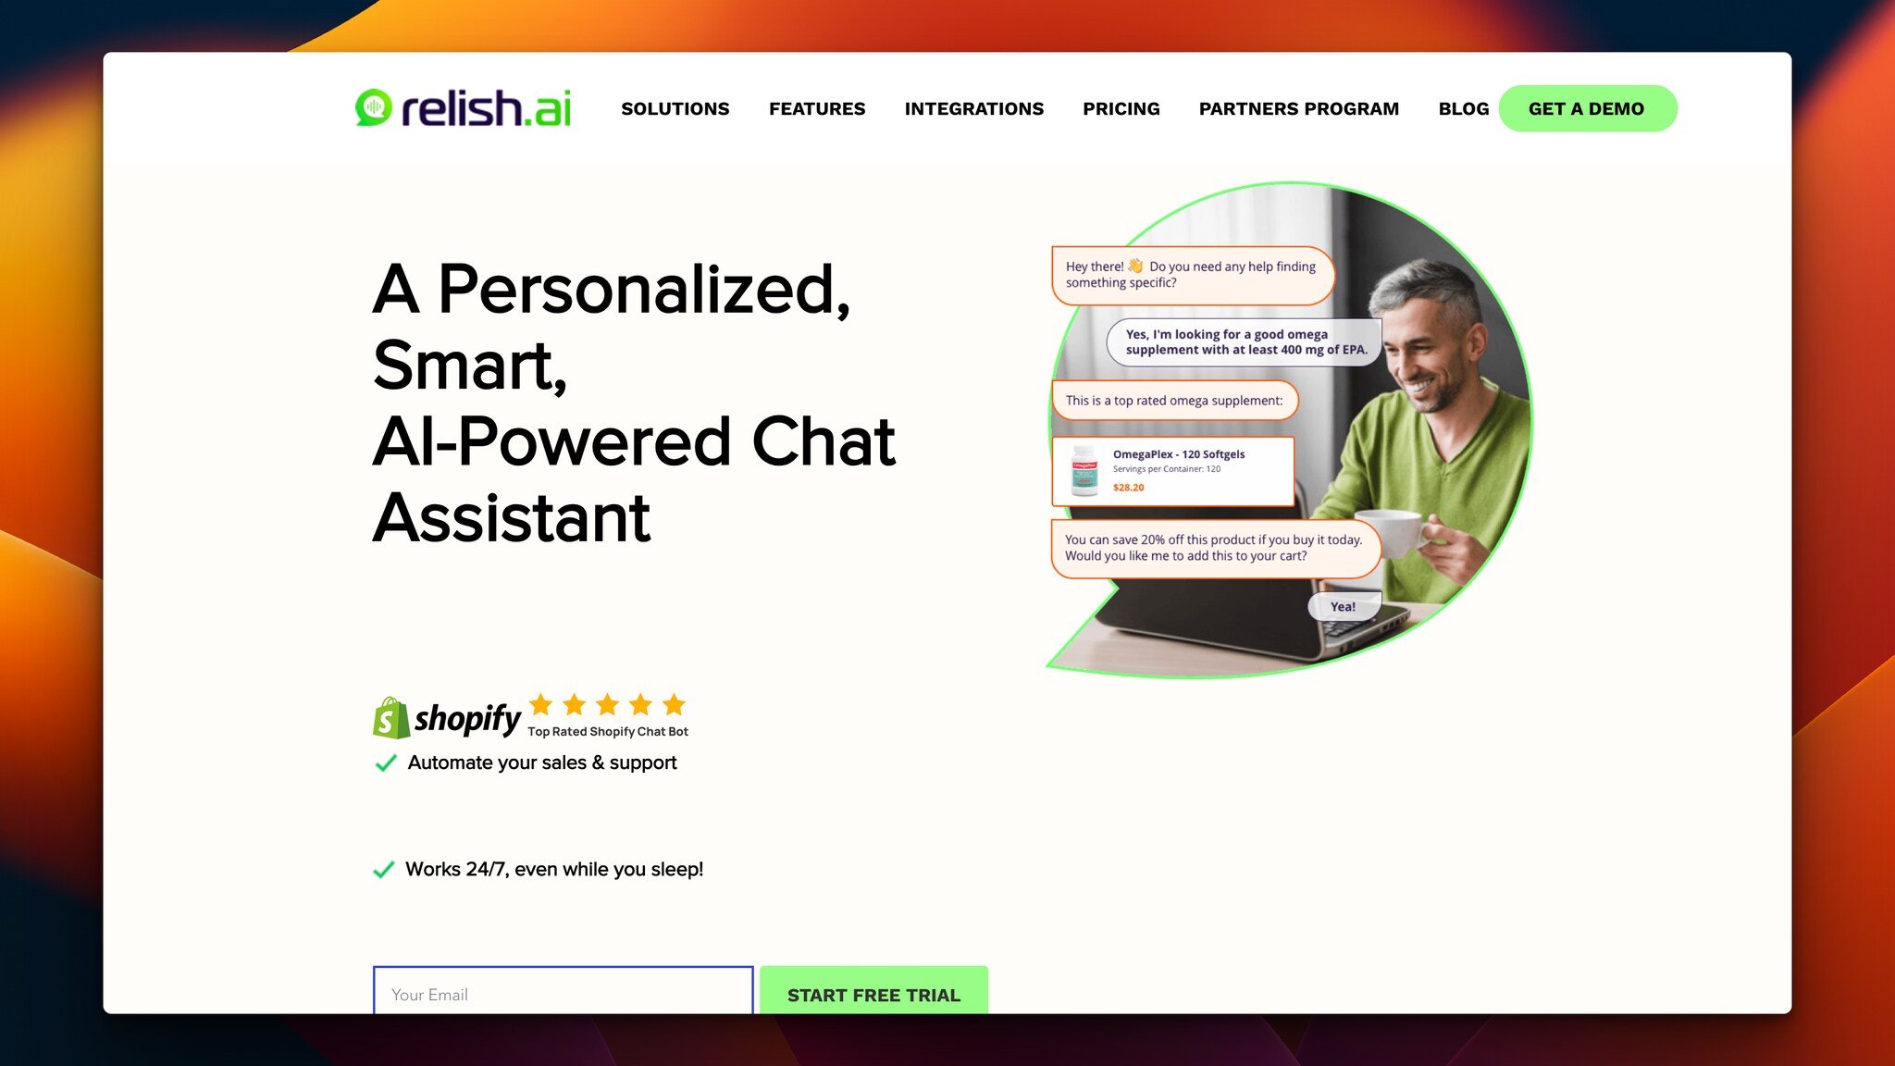The image size is (1895, 1066).
Task: Expand the SOLUTIONS navigation dropdown
Action: point(675,108)
